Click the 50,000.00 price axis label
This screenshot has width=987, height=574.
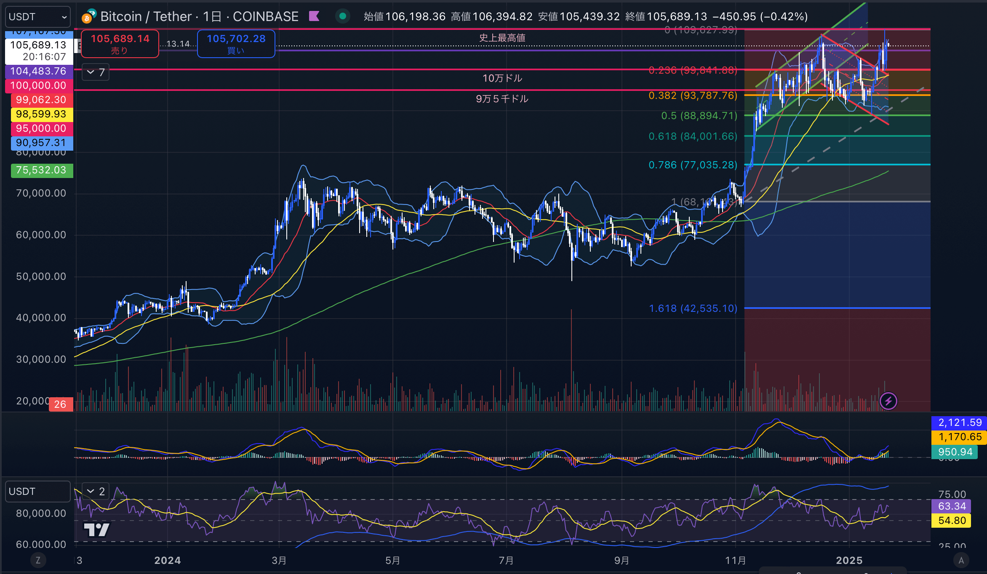(x=41, y=276)
